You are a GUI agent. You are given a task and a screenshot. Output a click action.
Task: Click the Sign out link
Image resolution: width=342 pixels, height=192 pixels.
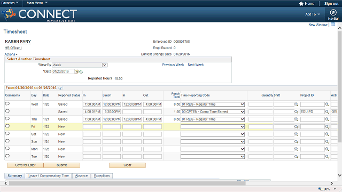coord(331,4)
